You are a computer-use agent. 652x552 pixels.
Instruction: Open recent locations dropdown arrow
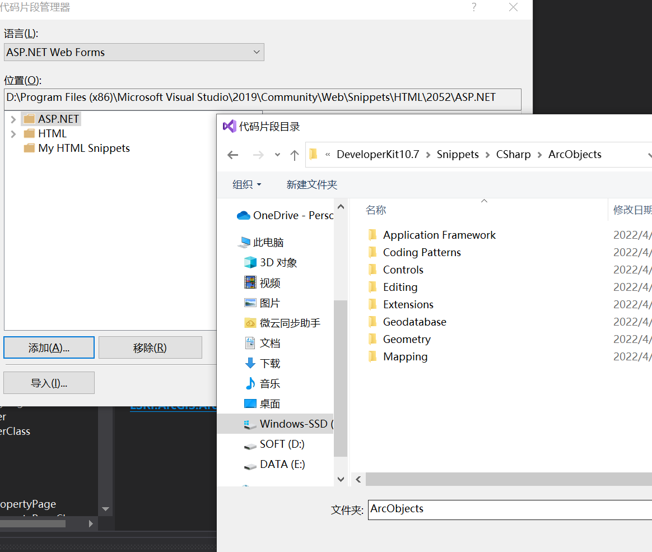pos(277,155)
